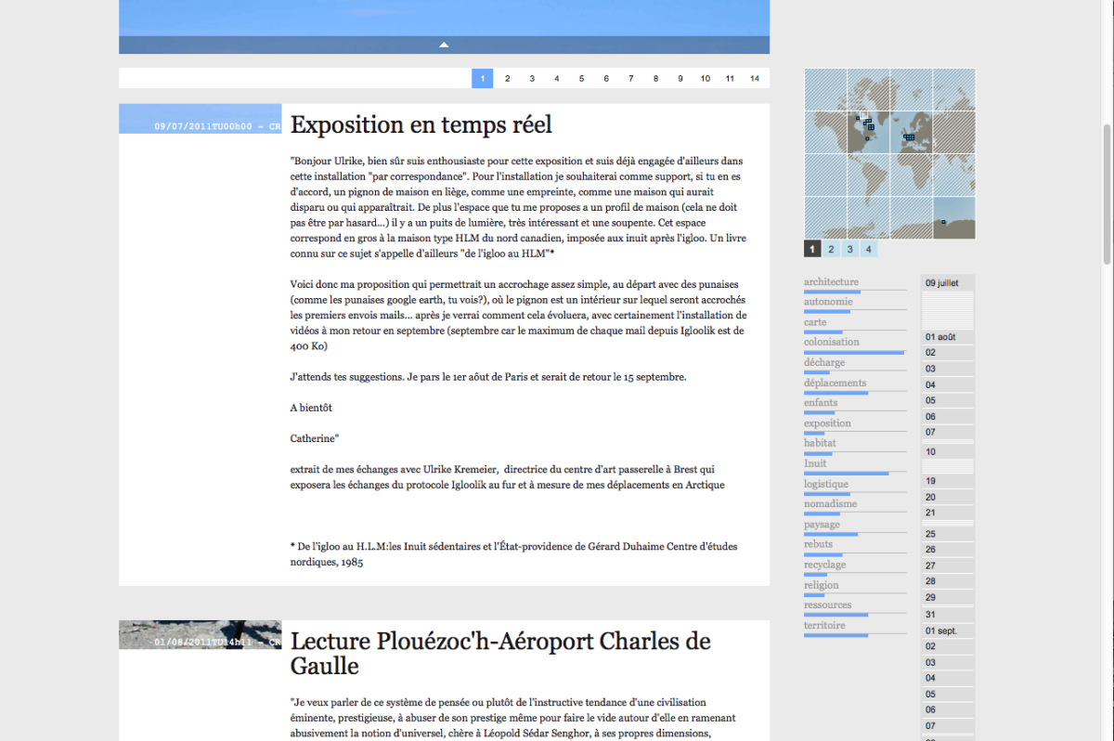Select page 7 in the pagination bar
The height and width of the screenshot is (741, 1114).
(x=631, y=79)
